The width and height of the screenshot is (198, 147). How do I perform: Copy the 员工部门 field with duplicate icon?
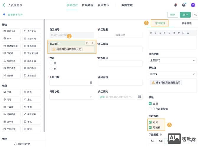87,43
